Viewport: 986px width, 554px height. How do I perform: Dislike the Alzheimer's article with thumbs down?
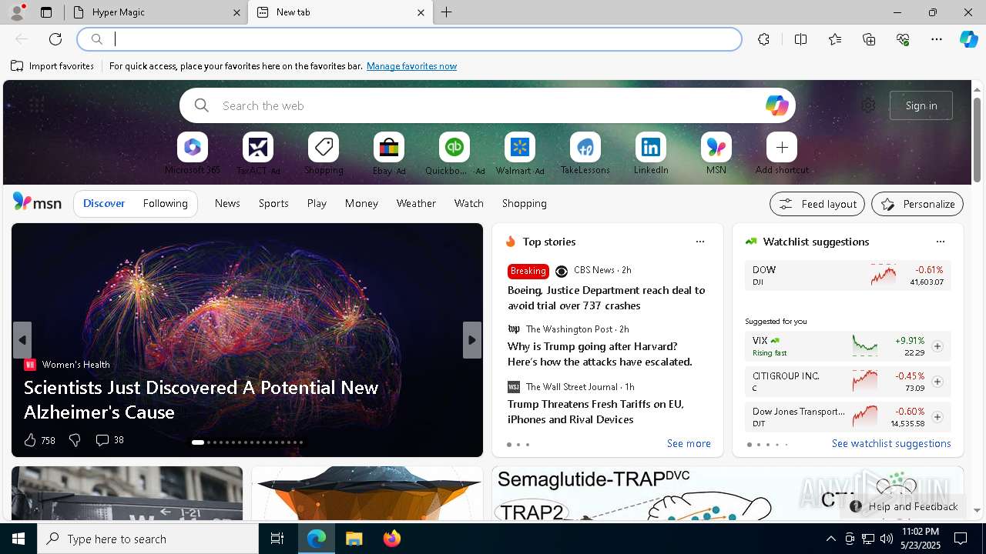[75, 440]
